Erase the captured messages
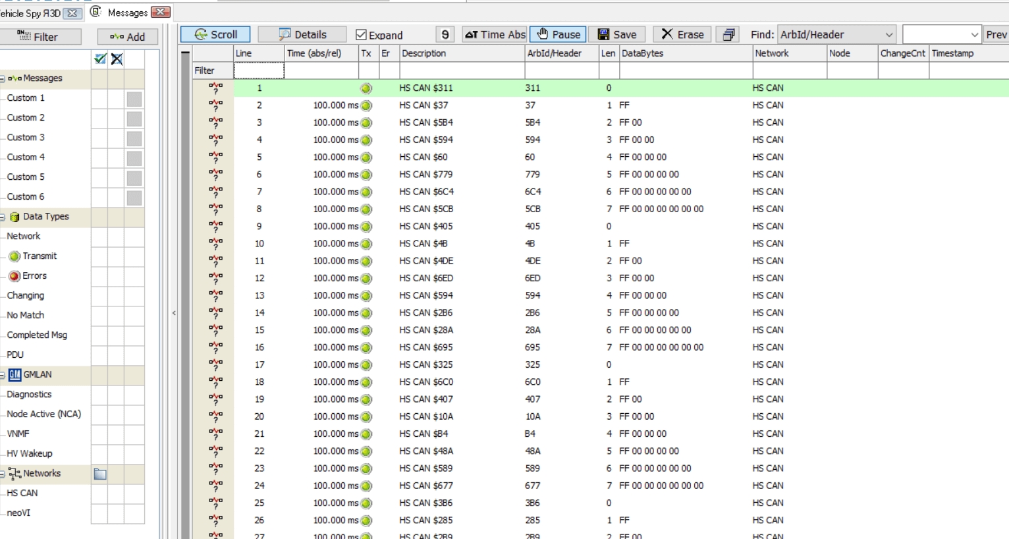 [x=682, y=35]
